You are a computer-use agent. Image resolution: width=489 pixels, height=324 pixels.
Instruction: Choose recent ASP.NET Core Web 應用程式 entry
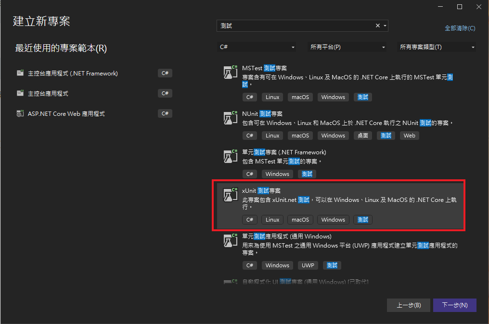point(94,114)
